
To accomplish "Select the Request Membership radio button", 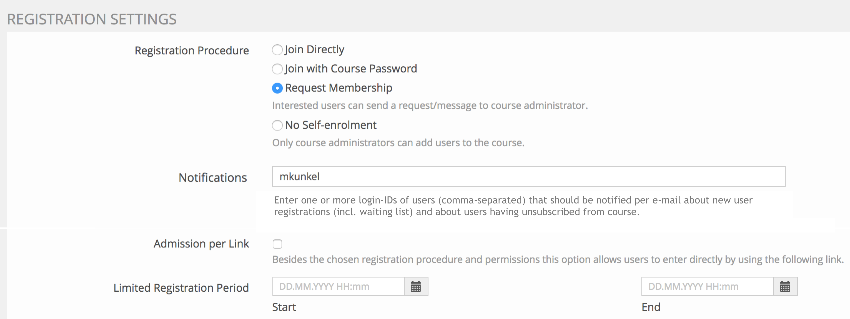I will click(x=277, y=88).
